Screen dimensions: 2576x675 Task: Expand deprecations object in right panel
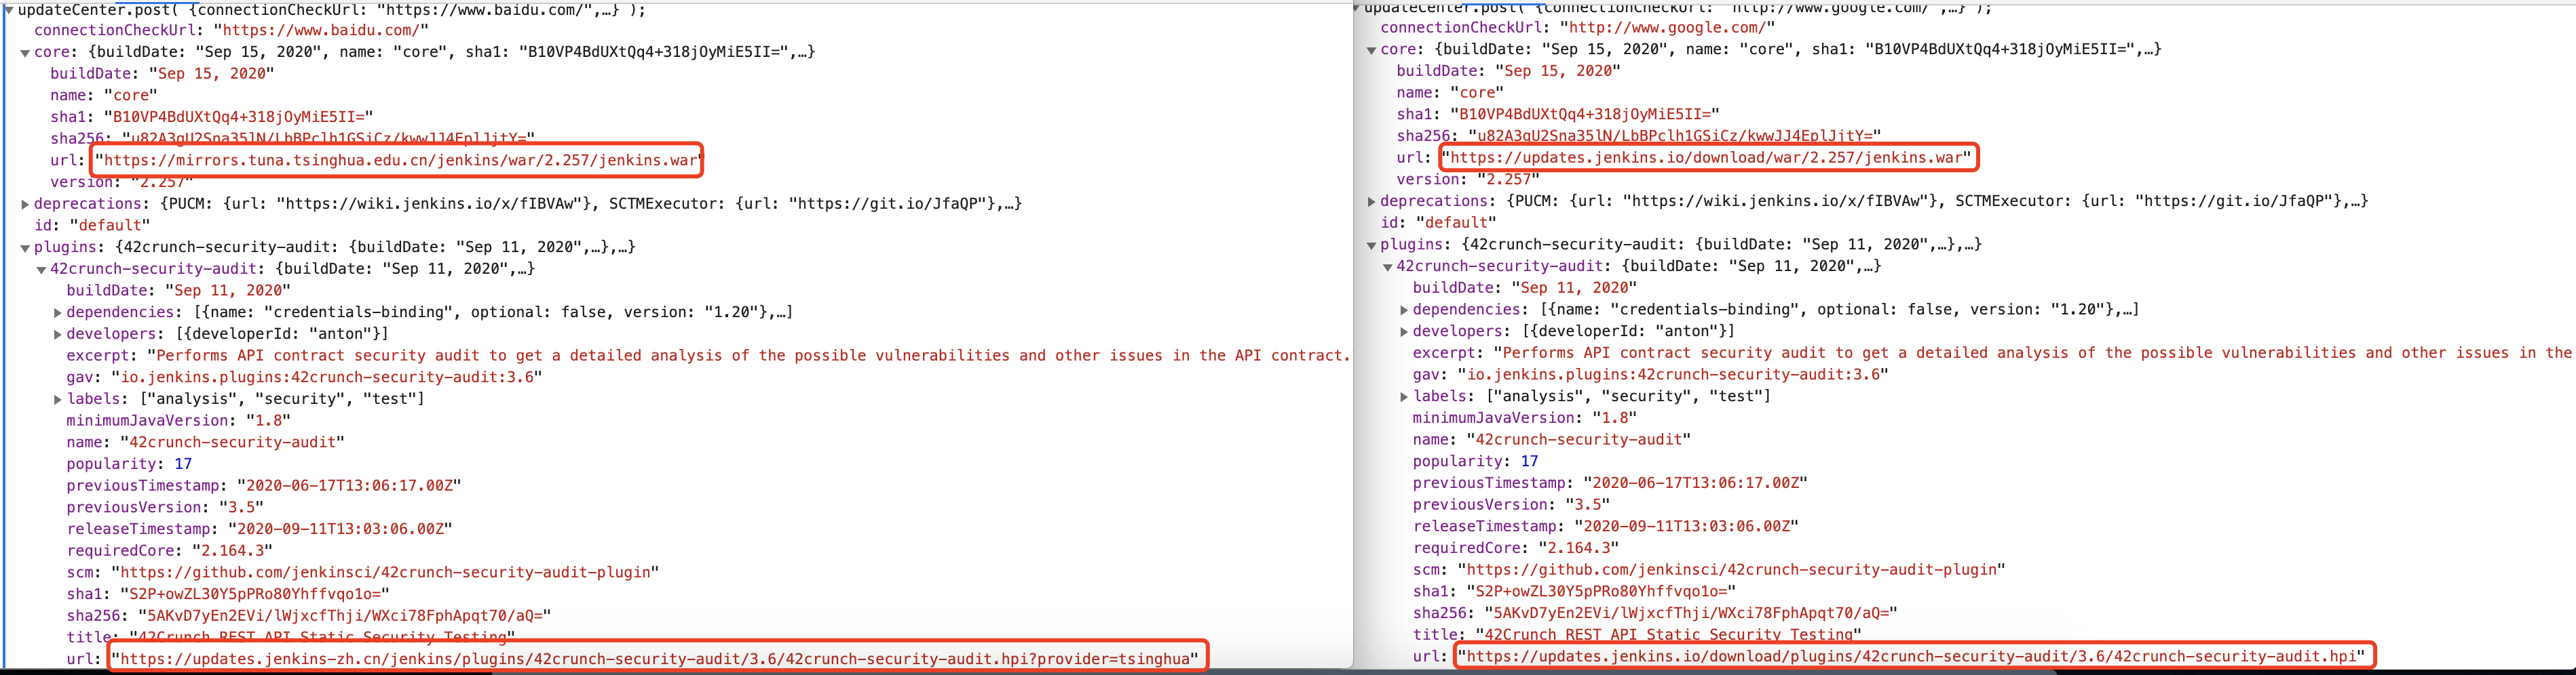pos(1371,202)
